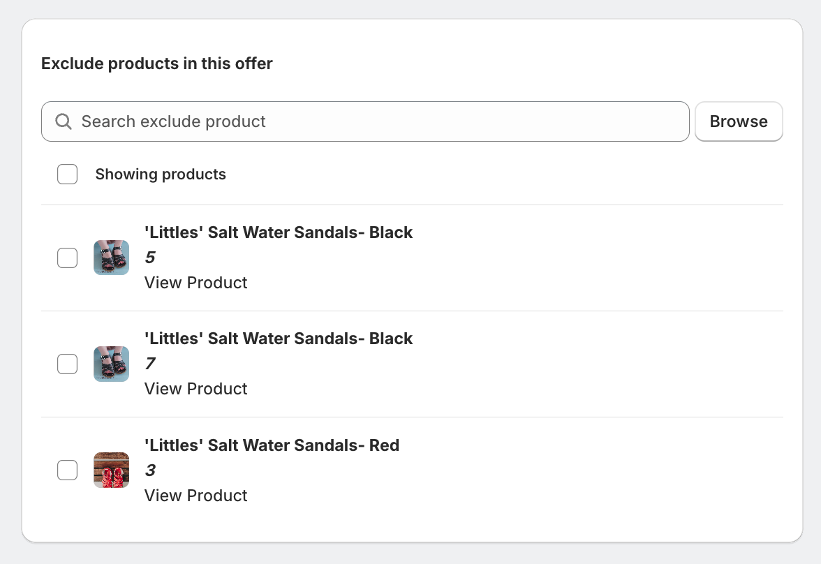Image resolution: width=821 pixels, height=564 pixels.
Task: Click the italic size 5 label
Action: tap(149, 258)
